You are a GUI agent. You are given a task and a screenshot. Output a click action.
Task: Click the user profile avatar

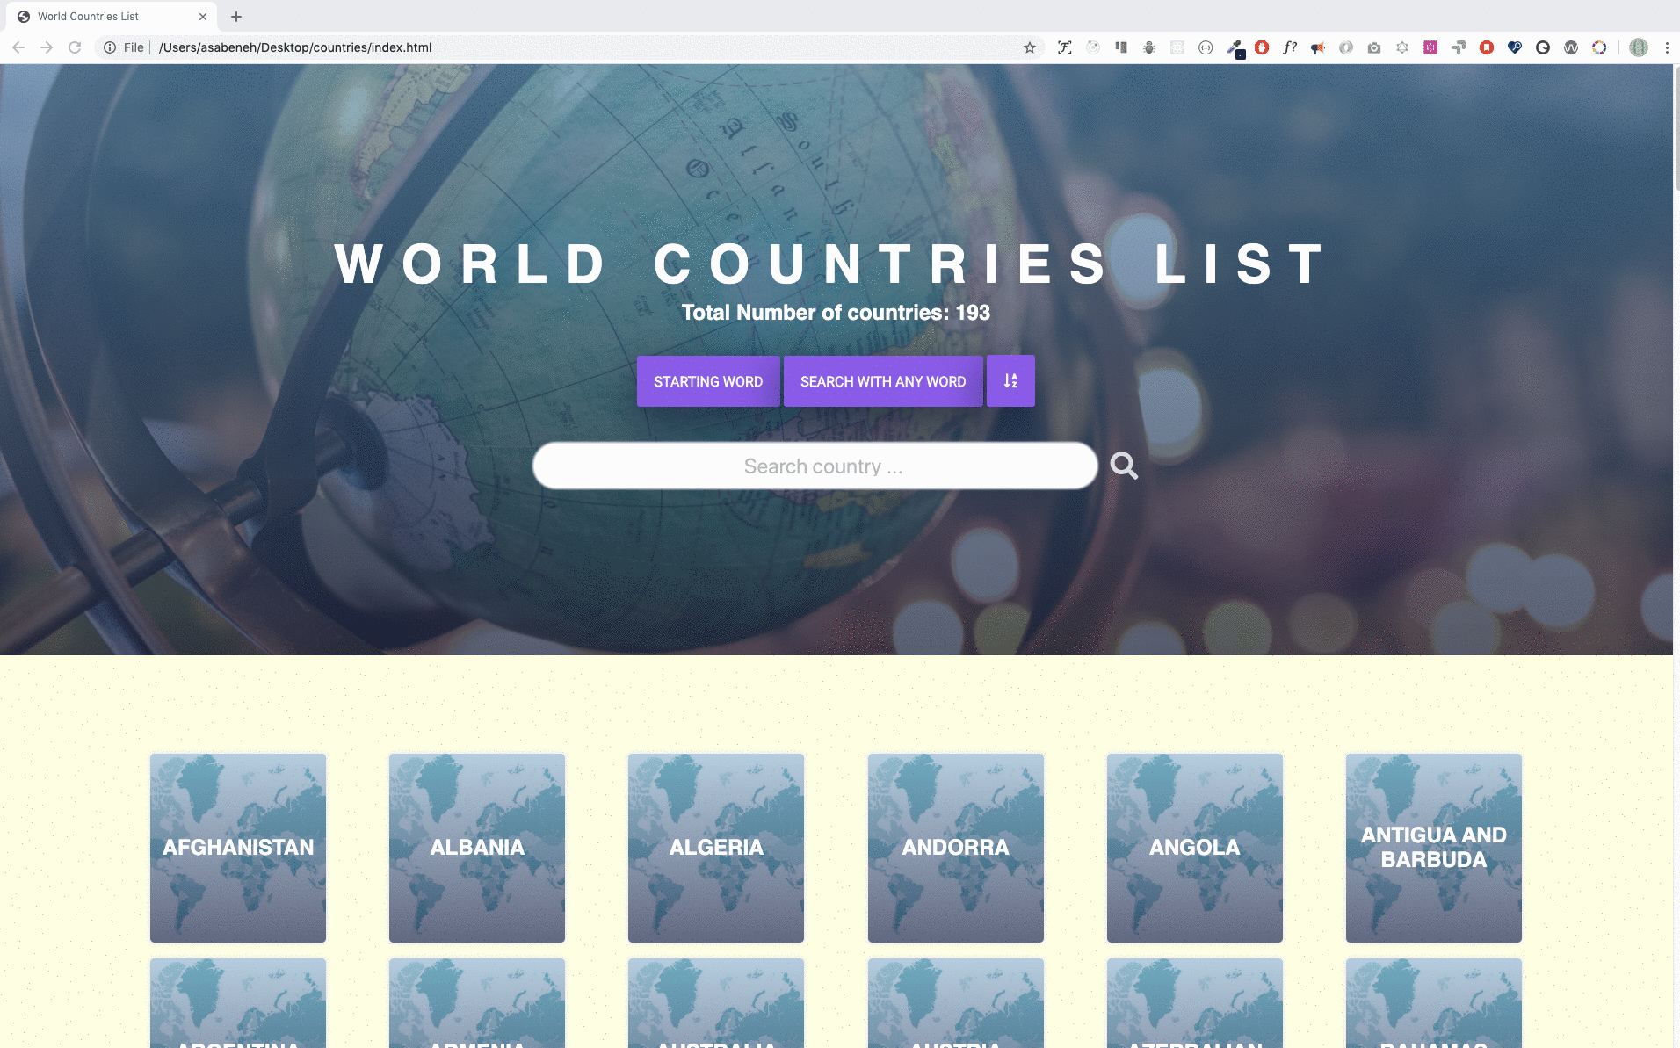pyautogui.click(x=1639, y=47)
